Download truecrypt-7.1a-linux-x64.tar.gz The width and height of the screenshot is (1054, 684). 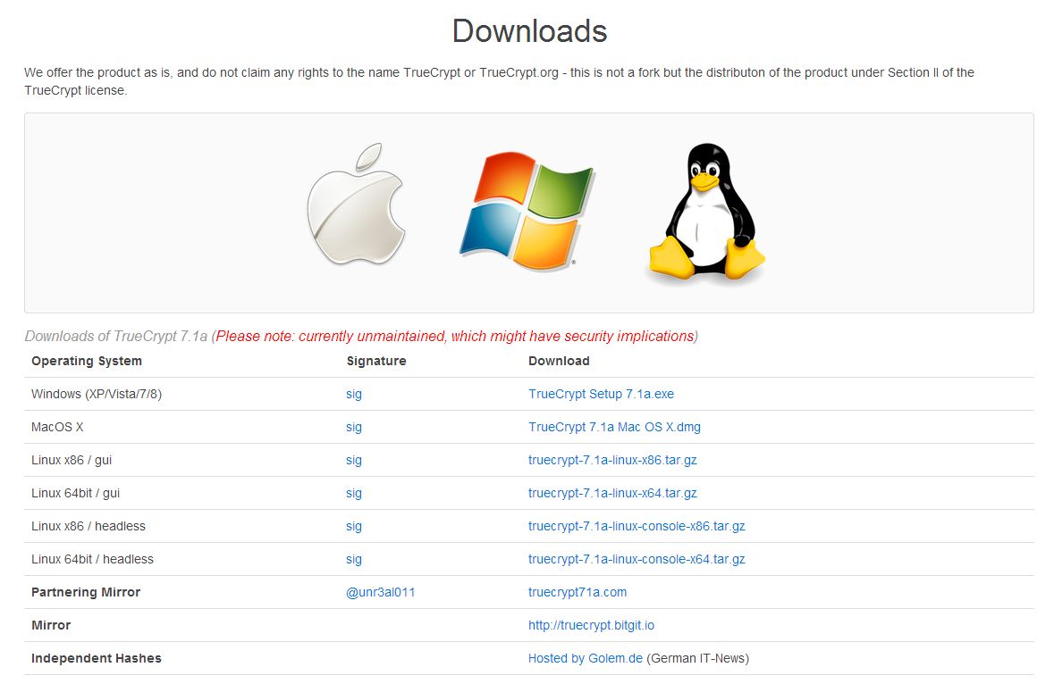point(612,493)
